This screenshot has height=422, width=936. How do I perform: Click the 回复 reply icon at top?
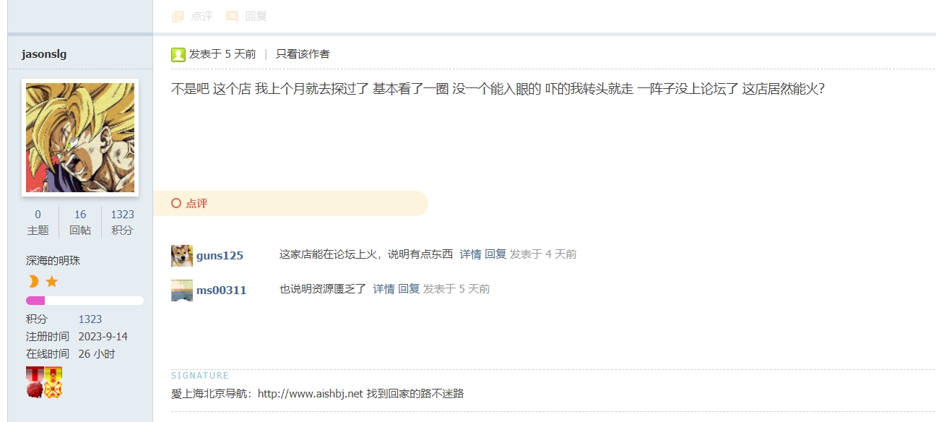click(232, 16)
